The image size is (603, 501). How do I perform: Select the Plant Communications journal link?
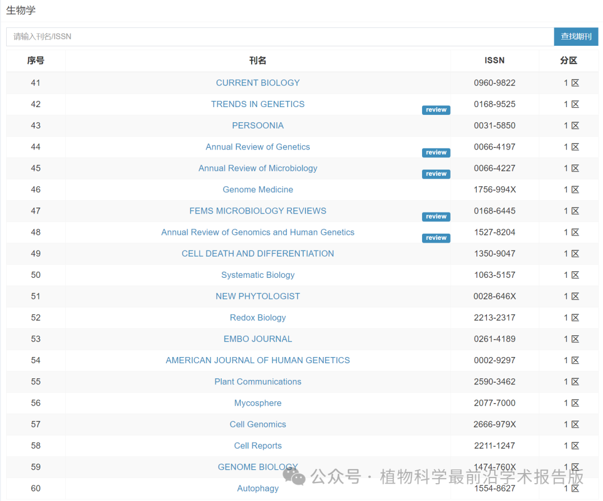point(257,382)
